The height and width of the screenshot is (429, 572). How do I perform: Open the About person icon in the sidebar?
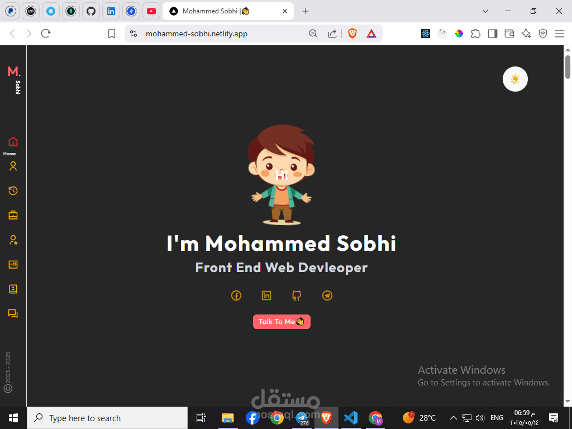(13, 166)
